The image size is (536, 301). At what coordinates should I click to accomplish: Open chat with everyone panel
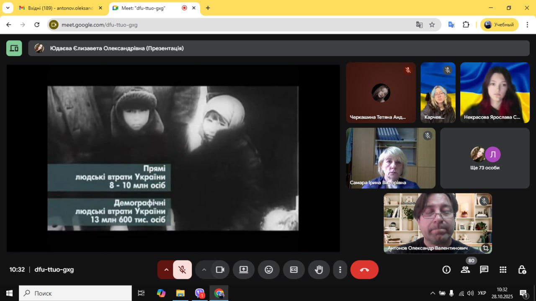click(x=484, y=270)
